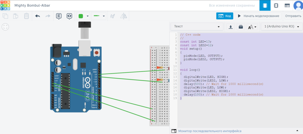Image resolution: width=303 pixels, height=134 pixels.
Task: Click the // C++ code comment line
Action: click(x=190, y=35)
